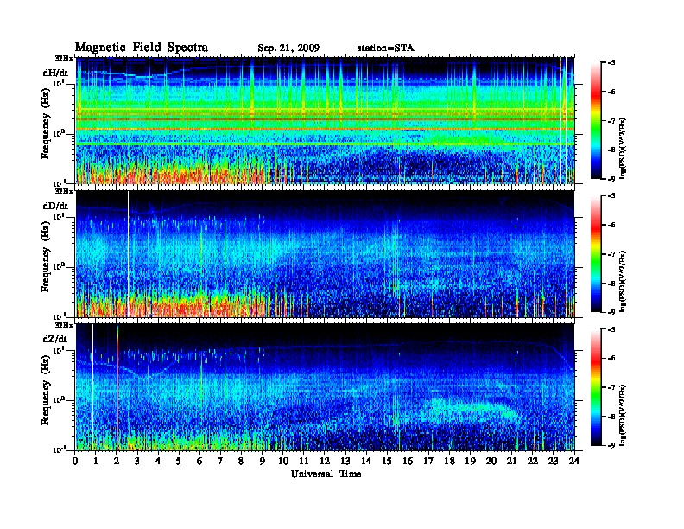The image size is (684, 529).
Task: Click the log(PSD) label beside dH/dt colorbar
Action: 624,147
